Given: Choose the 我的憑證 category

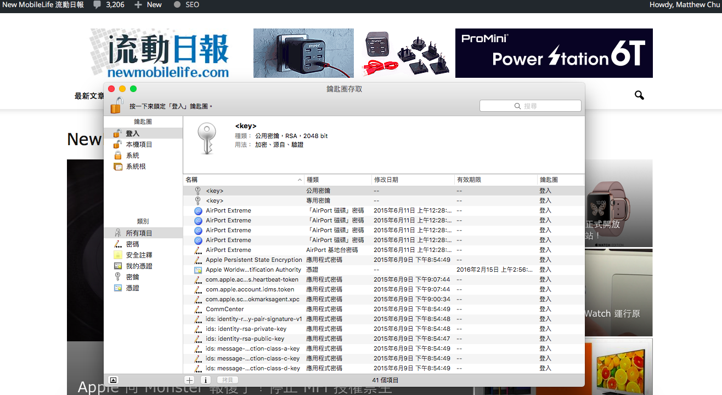Looking at the screenshot, I should pyautogui.click(x=139, y=266).
